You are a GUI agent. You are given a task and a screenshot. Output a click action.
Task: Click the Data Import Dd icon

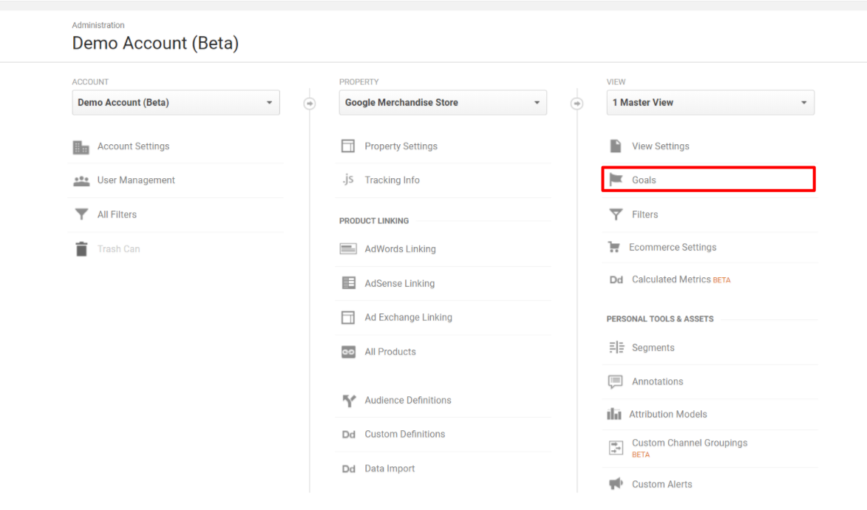click(348, 469)
